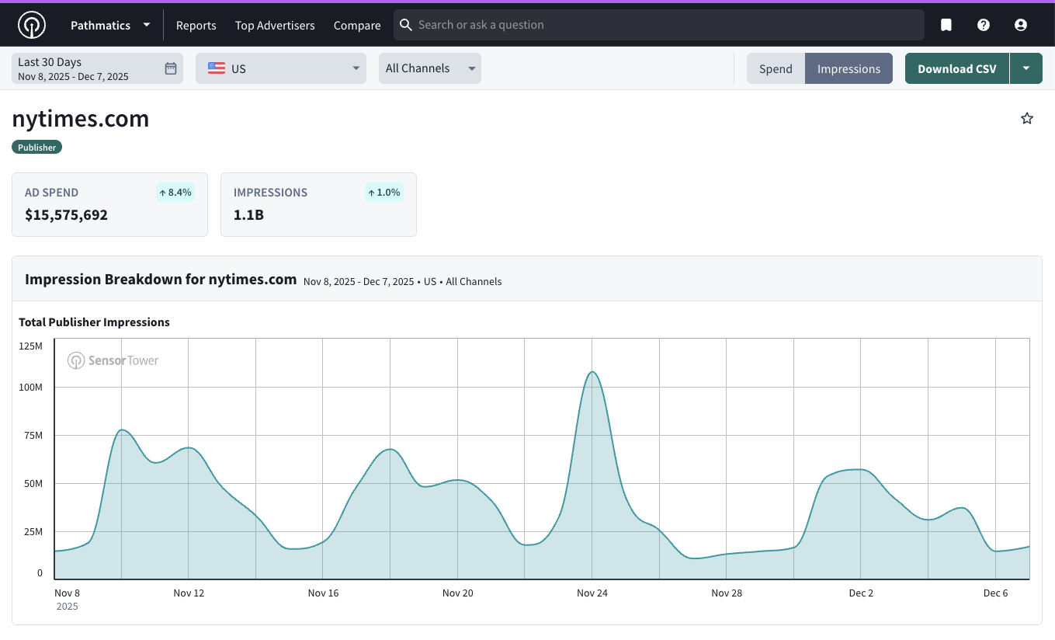Image resolution: width=1055 pixels, height=640 pixels.
Task: Expand the Download CSV options arrow
Action: [x=1026, y=68]
